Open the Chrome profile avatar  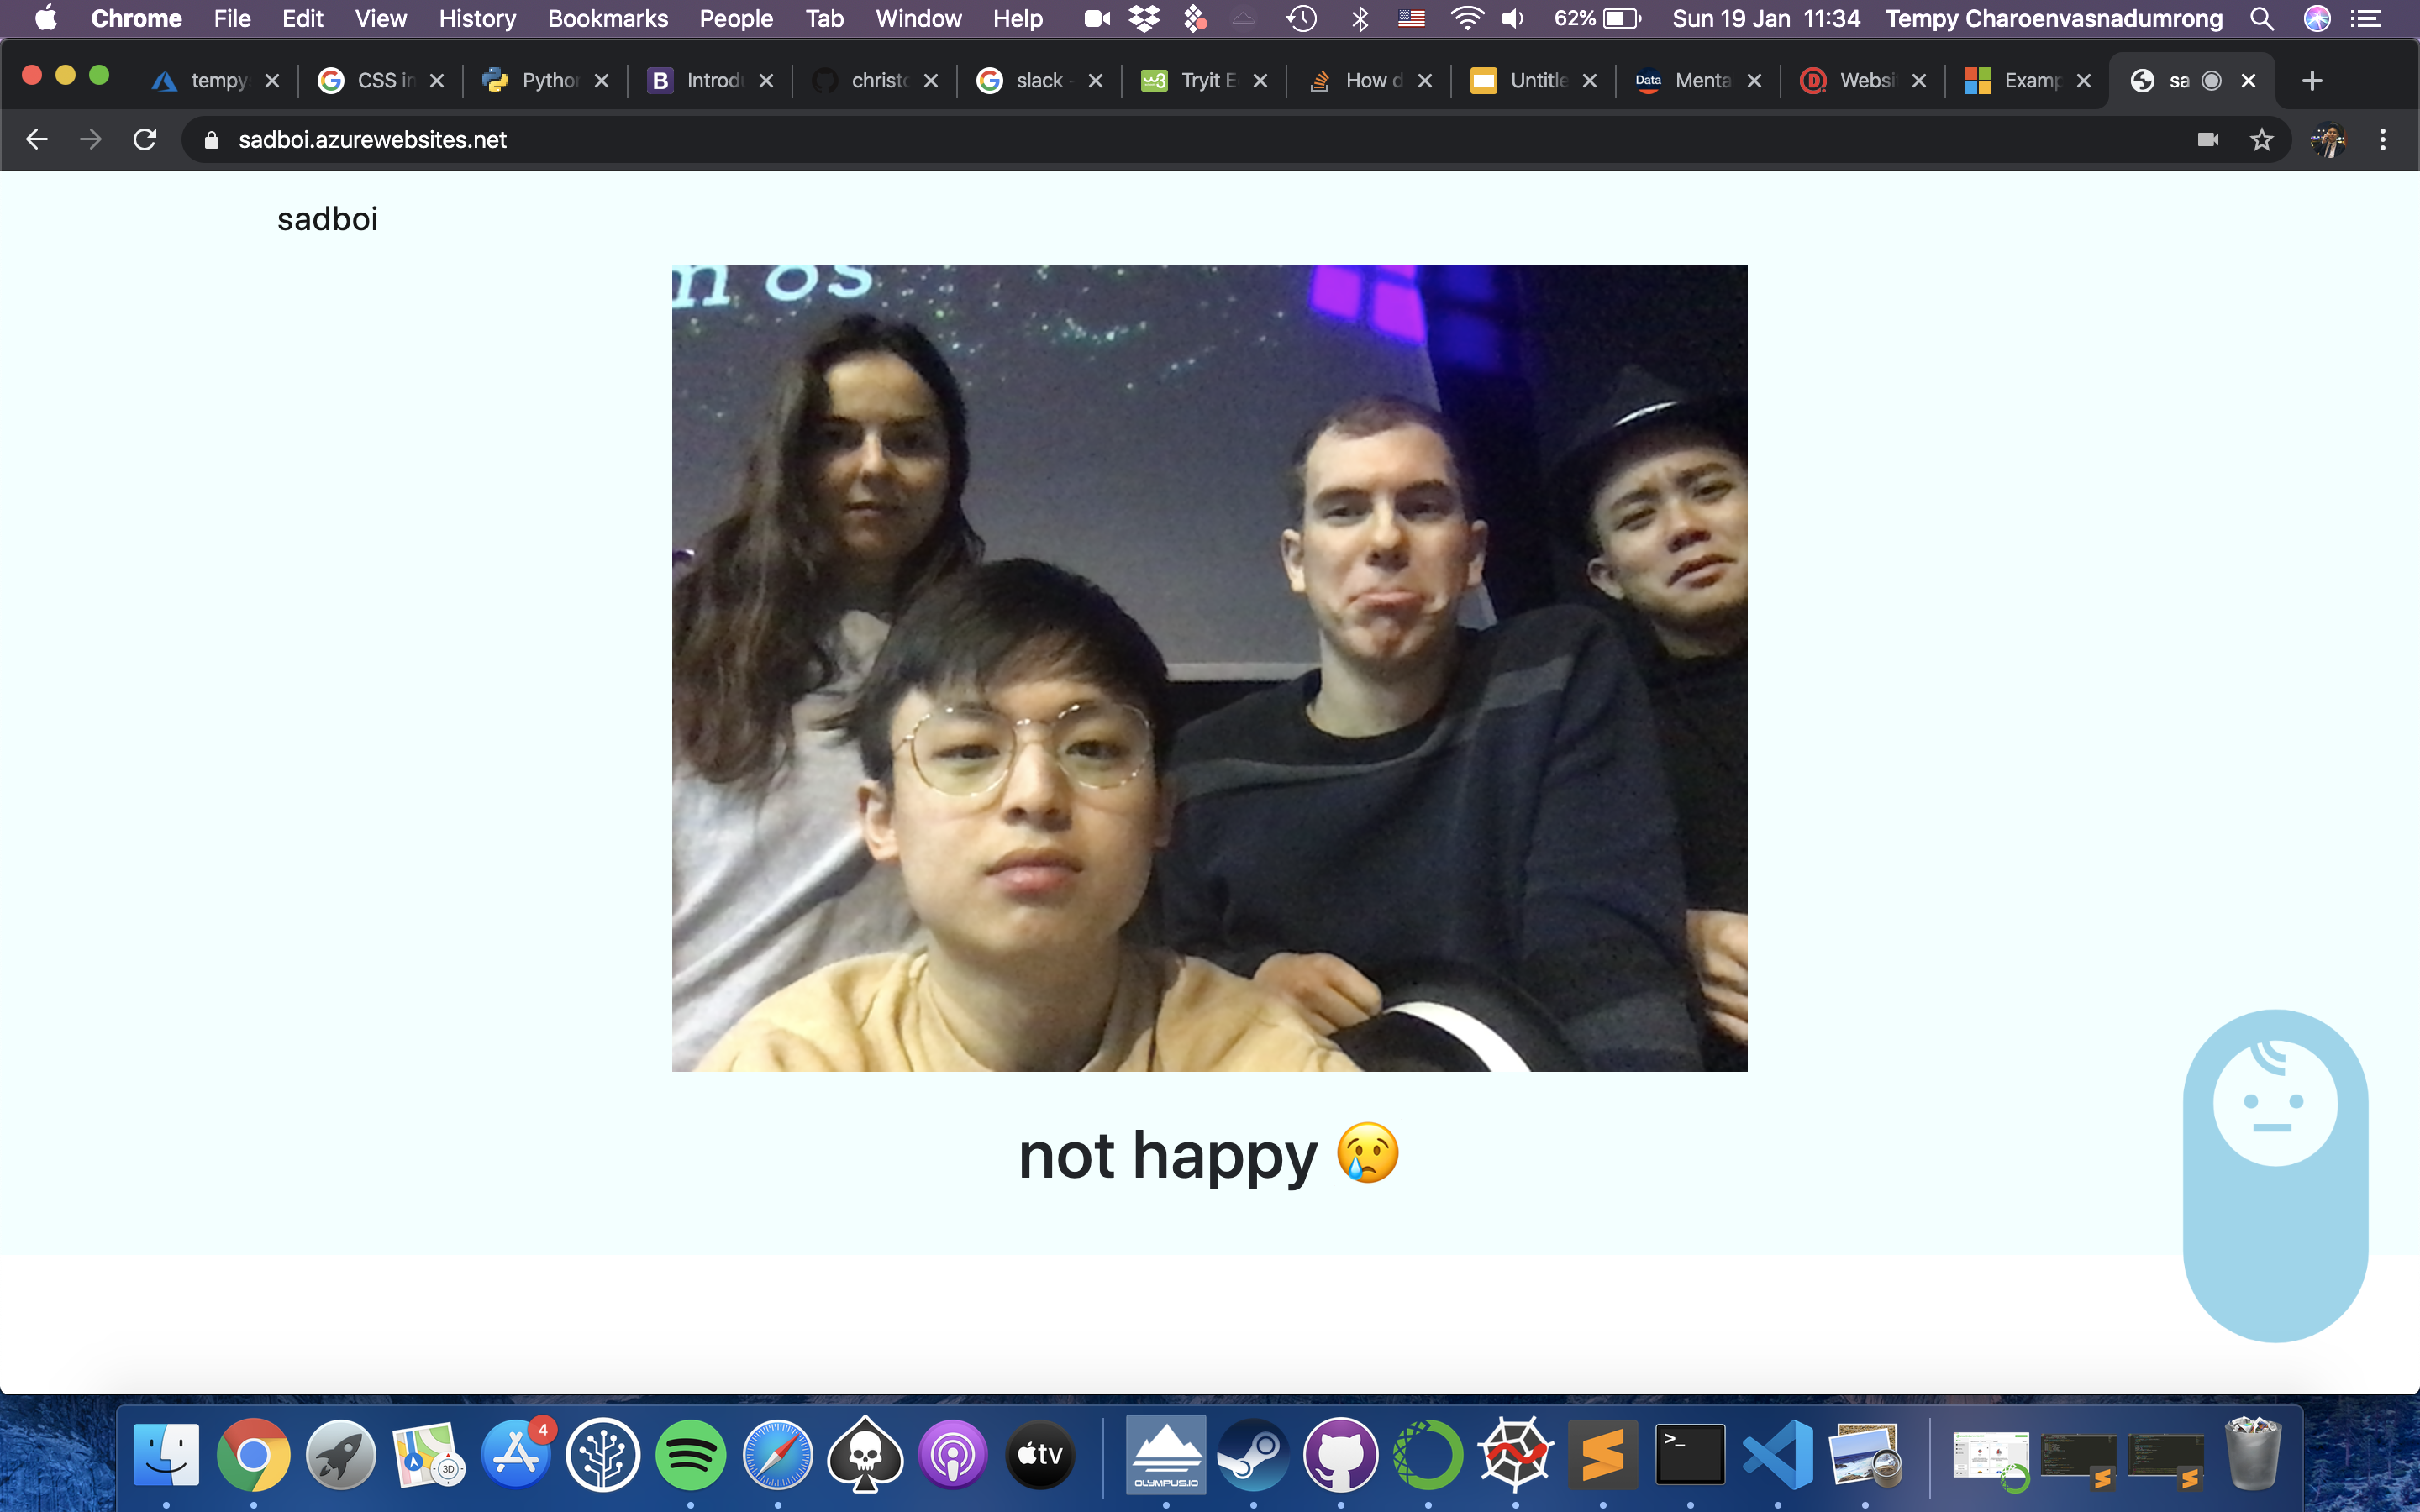click(2328, 139)
